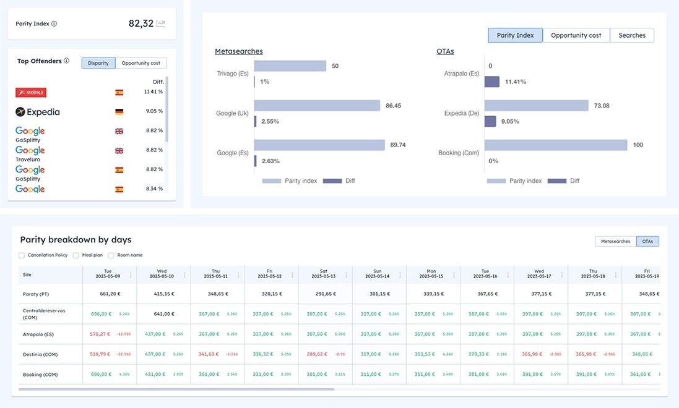Screen dimensions: 679x408
Task: Select the Parity Index chart tab
Action: tap(516, 35)
